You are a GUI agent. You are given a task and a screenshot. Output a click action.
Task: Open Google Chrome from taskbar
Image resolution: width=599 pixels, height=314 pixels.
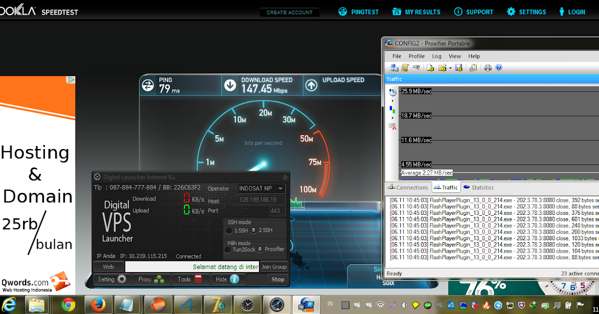click(x=68, y=304)
